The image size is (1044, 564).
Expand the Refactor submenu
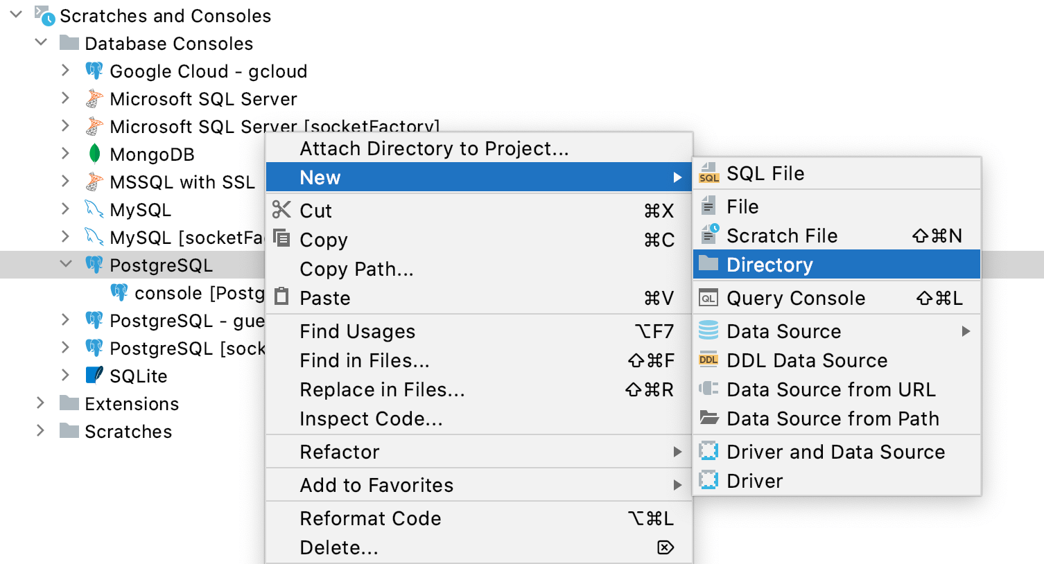(340, 452)
